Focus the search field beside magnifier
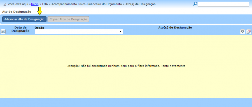This screenshot has height=107, width=252. click(223, 4)
